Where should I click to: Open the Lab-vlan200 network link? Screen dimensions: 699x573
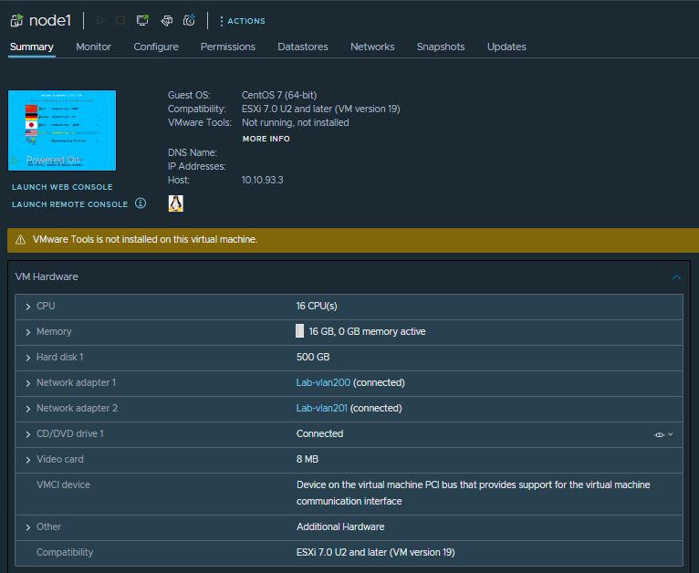click(323, 383)
